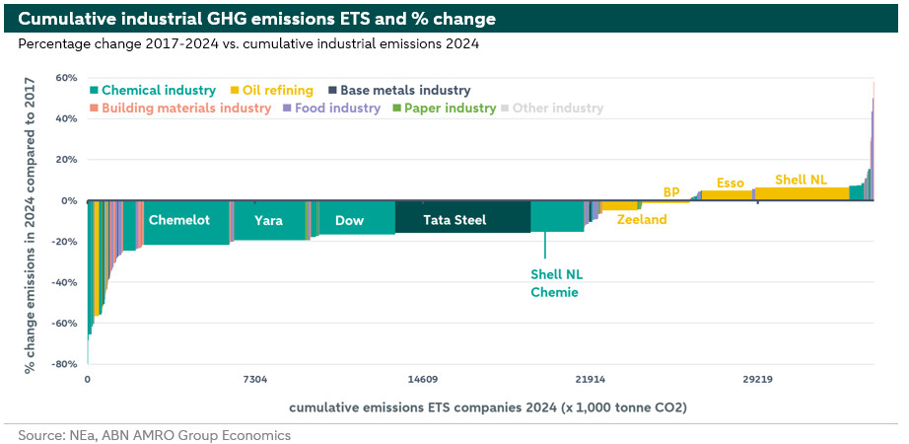
Task: Click the x-axis title cumulative emissions ETS companies
Action: pos(488,408)
